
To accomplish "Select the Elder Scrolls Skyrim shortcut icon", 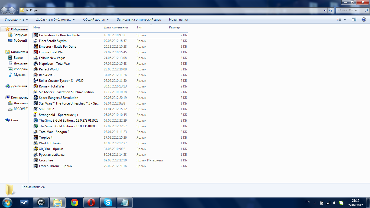I will point(35,41).
